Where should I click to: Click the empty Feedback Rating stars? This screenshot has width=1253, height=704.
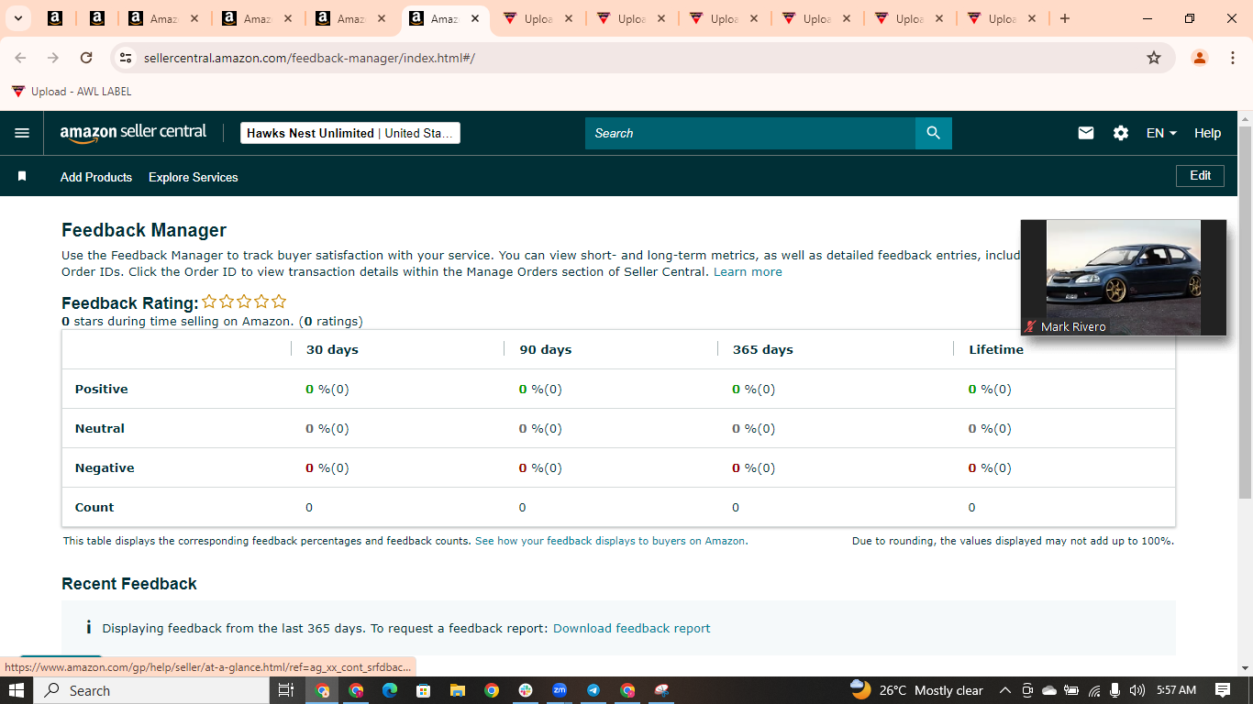(x=244, y=302)
